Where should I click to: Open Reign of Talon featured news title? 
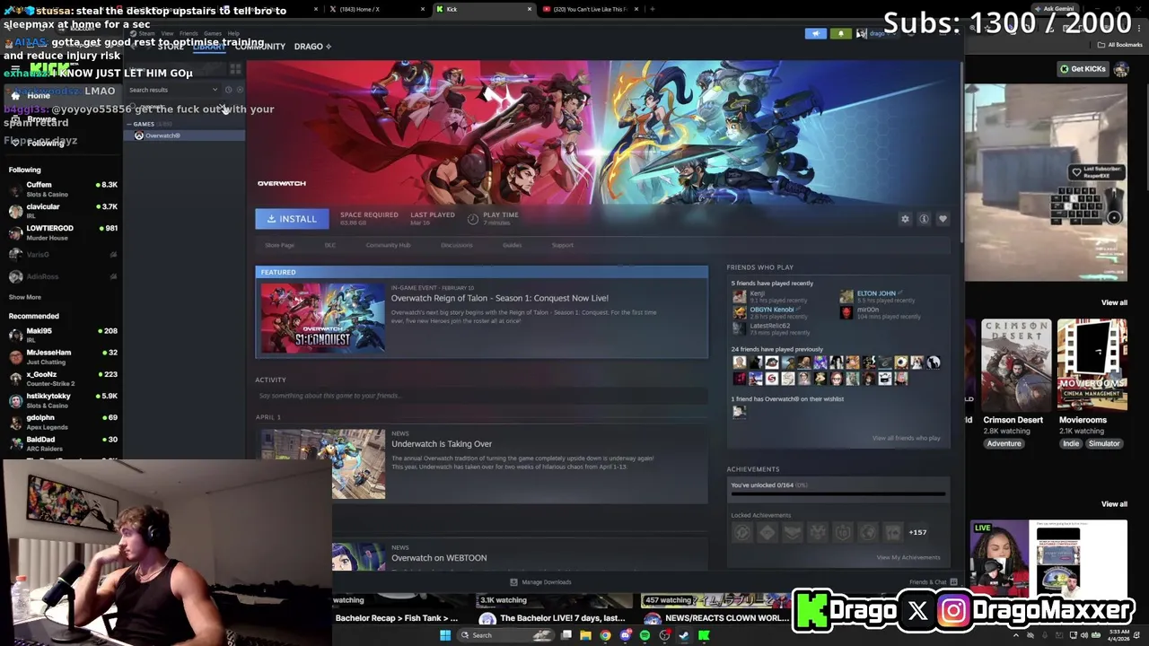[499, 298]
